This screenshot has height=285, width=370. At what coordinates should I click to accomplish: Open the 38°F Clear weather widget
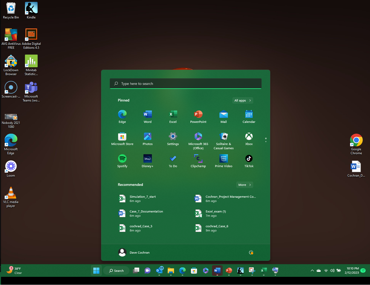pyautogui.click(x=14, y=270)
